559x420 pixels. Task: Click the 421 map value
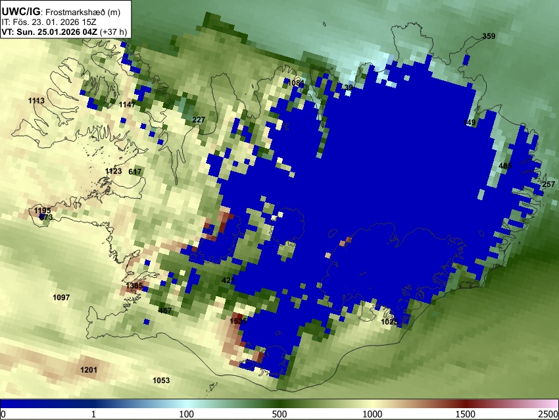[x=228, y=280]
